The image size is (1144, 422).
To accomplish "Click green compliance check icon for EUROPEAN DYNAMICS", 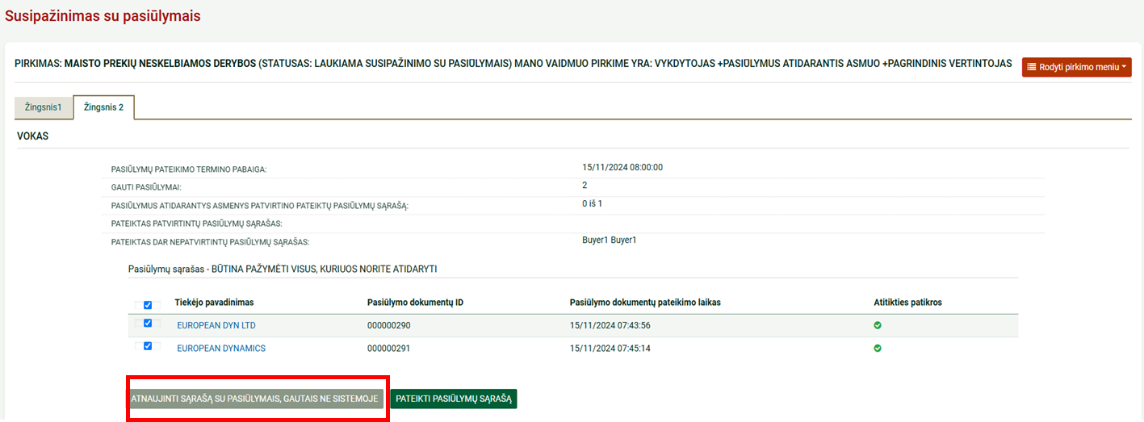I will pyautogui.click(x=878, y=349).
